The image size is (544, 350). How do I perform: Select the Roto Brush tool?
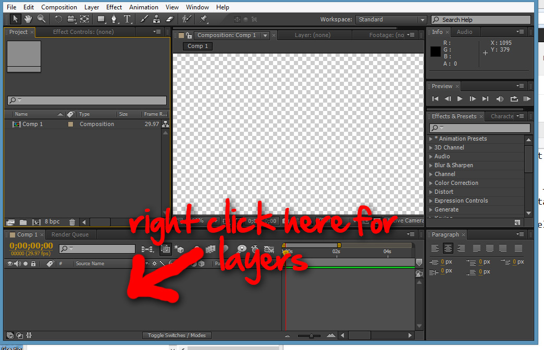tap(187, 19)
